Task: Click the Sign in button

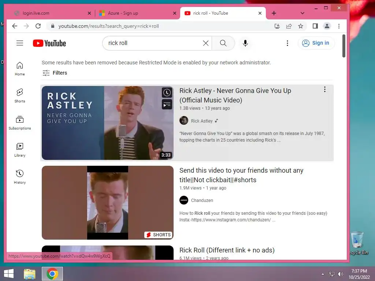Action: point(316,43)
